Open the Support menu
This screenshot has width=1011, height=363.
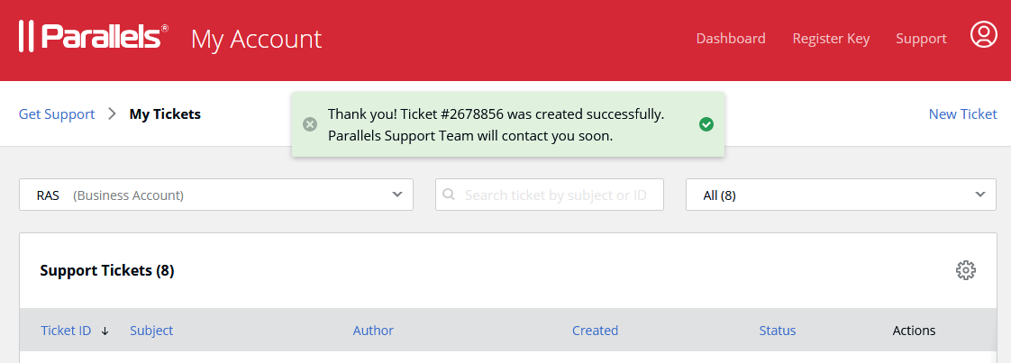pos(921,39)
